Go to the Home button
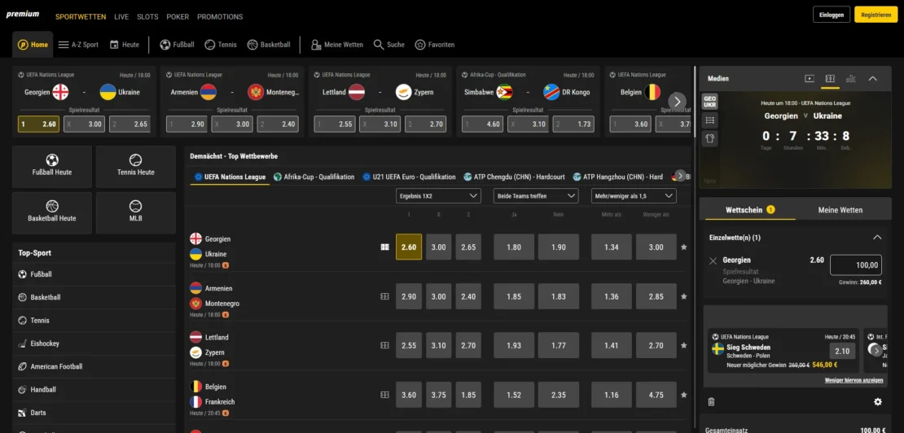904x433 pixels. [x=33, y=44]
